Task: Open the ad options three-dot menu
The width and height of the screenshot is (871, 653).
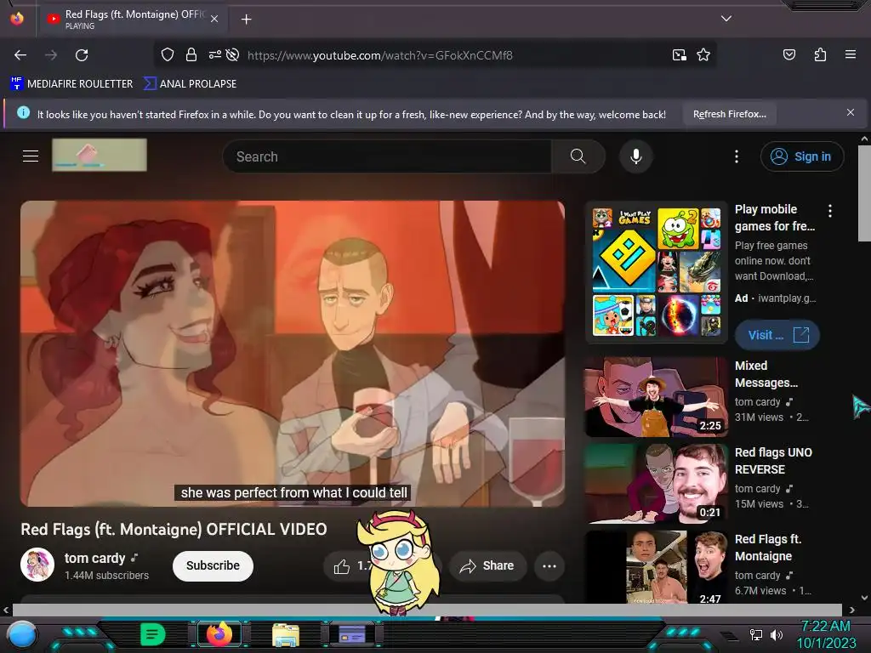Action: point(830,211)
